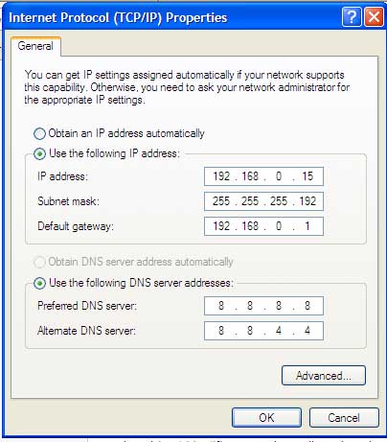The height and width of the screenshot is (442, 387).
Task: Choose Obtain an IP address automatically
Action: pos(39,133)
